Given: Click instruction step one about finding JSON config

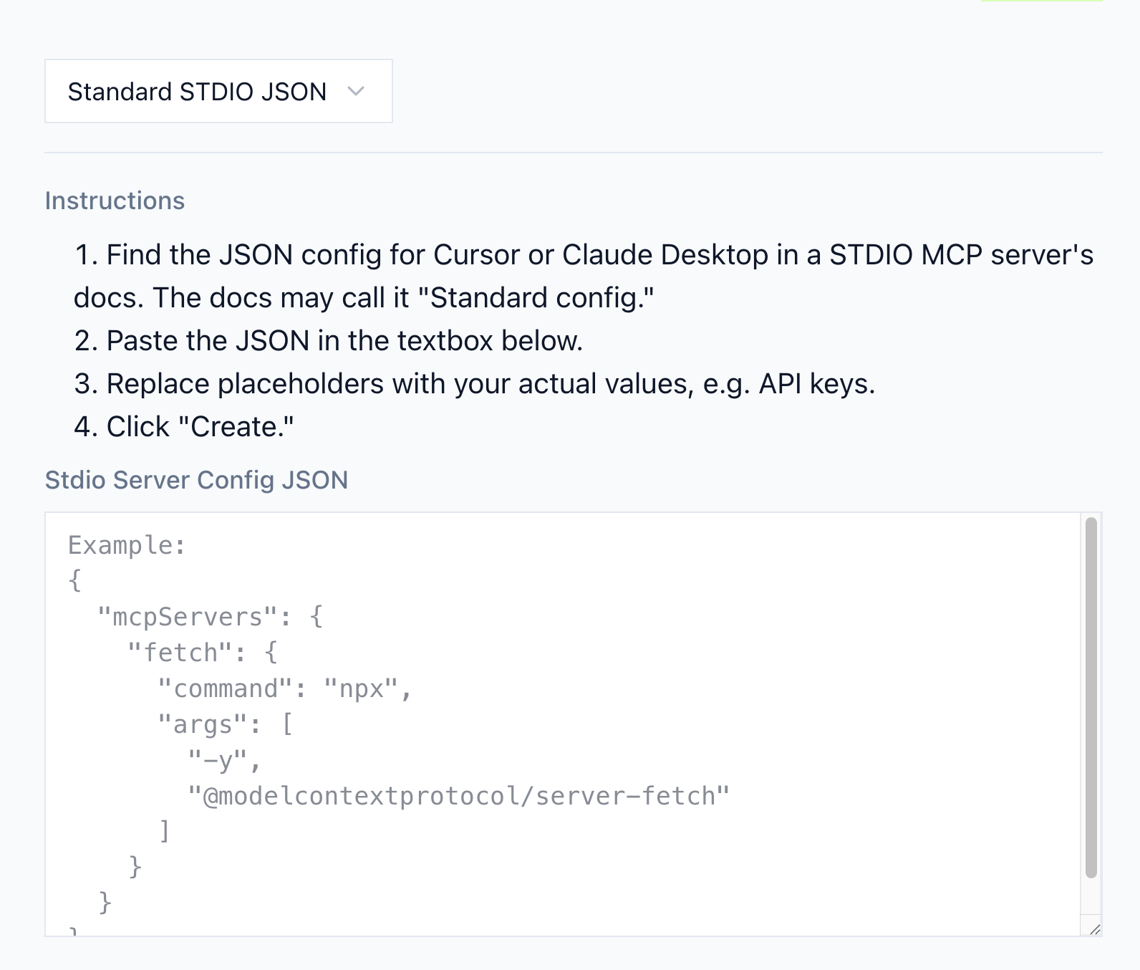Looking at the screenshot, I should pos(584,255).
